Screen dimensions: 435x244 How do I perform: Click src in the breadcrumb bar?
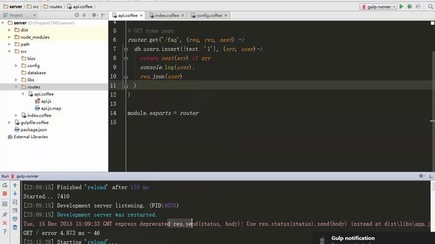(x=33, y=7)
